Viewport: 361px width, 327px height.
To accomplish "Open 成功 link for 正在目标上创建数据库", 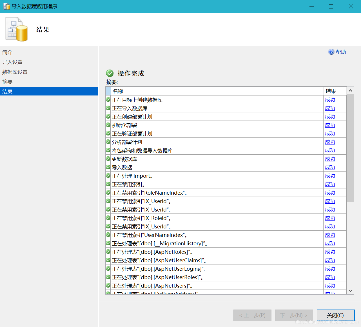I will click(x=330, y=100).
